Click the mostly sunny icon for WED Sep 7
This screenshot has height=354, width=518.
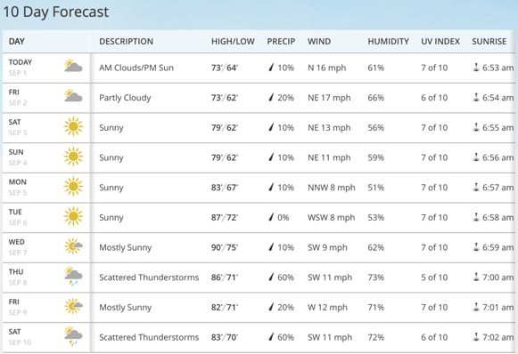click(73, 246)
